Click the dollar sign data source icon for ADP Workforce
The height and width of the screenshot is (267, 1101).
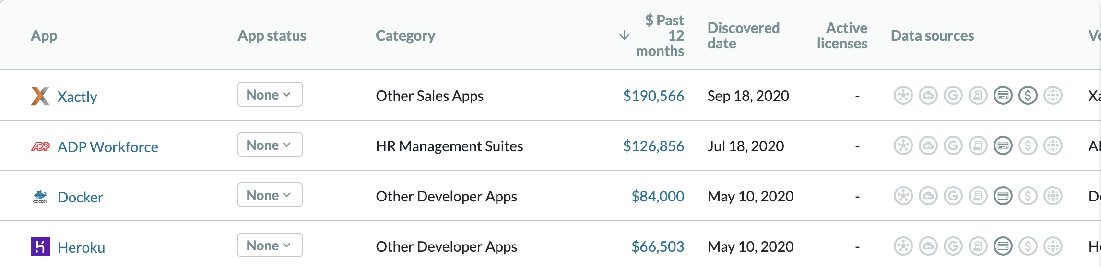point(1028,146)
